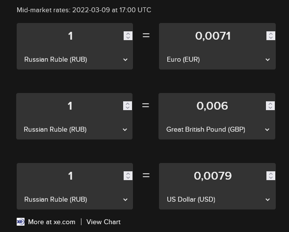Click the 0,0079 US Dollar amount field
The width and height of the screenshot is (289, 232).
212,176
